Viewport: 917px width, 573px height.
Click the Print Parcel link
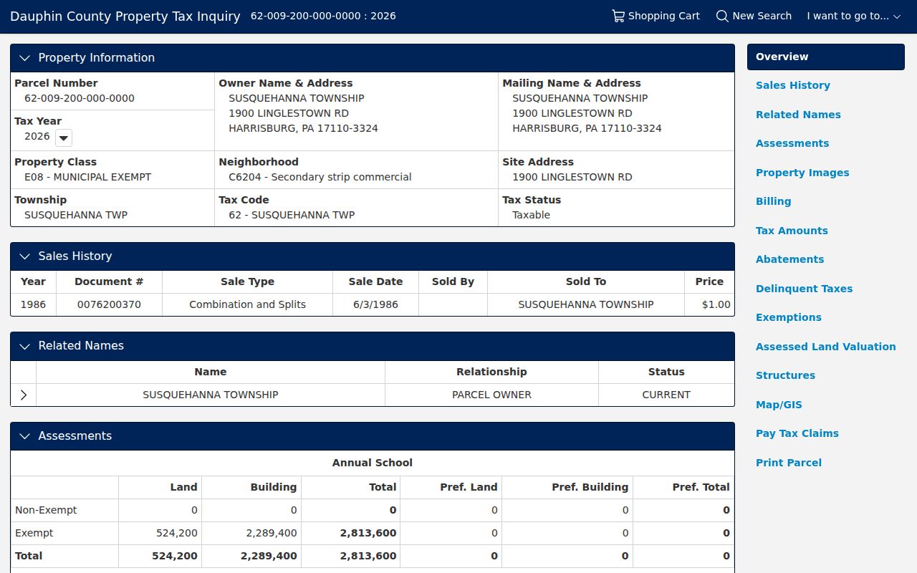tap(788, 463)
